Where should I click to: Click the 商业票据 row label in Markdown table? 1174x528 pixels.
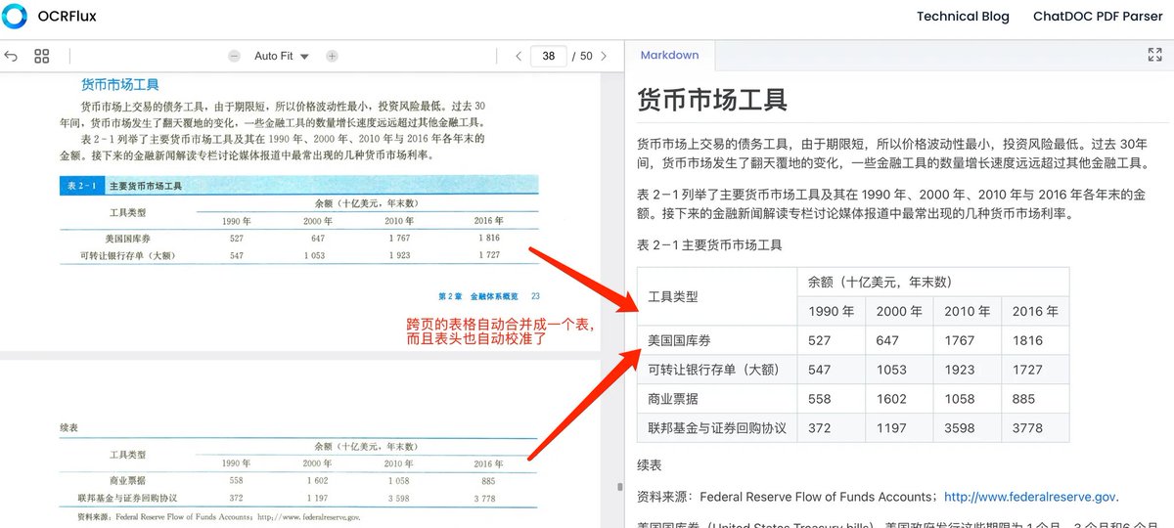[673, 399]
